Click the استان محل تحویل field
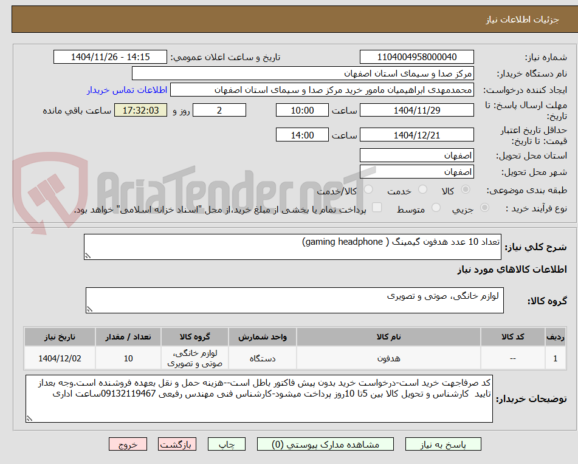This screenshot has height=464, width=578. click(417, 155)
